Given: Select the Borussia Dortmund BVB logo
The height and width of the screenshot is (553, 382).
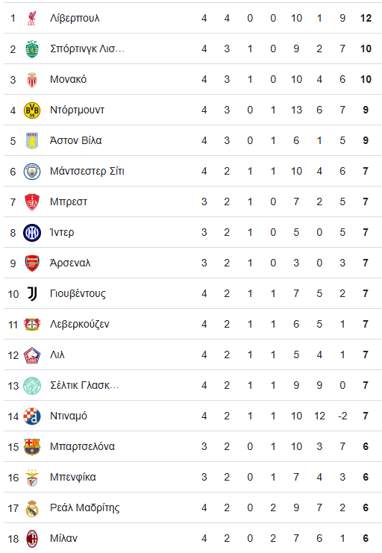Looking at the screenshot, I should coord(32,110).
